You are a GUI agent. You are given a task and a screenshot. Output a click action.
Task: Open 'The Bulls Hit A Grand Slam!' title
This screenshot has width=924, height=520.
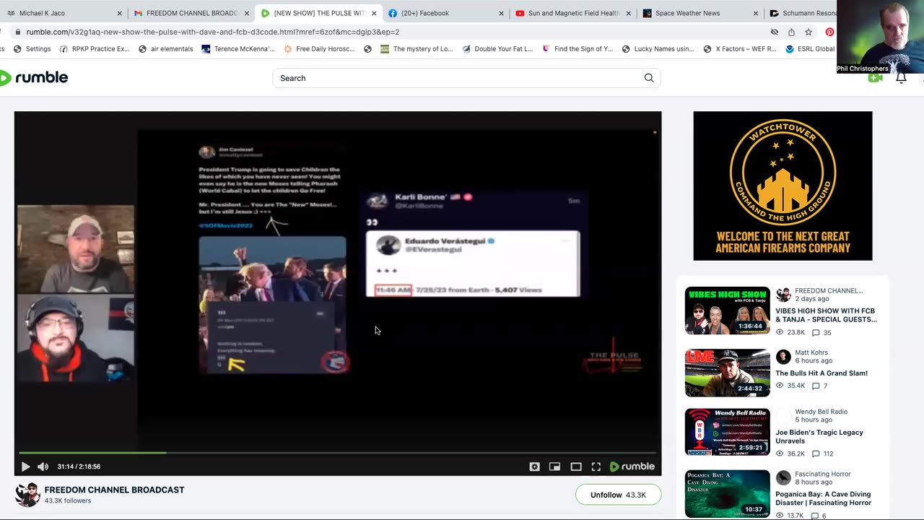(x=821, y=373)
